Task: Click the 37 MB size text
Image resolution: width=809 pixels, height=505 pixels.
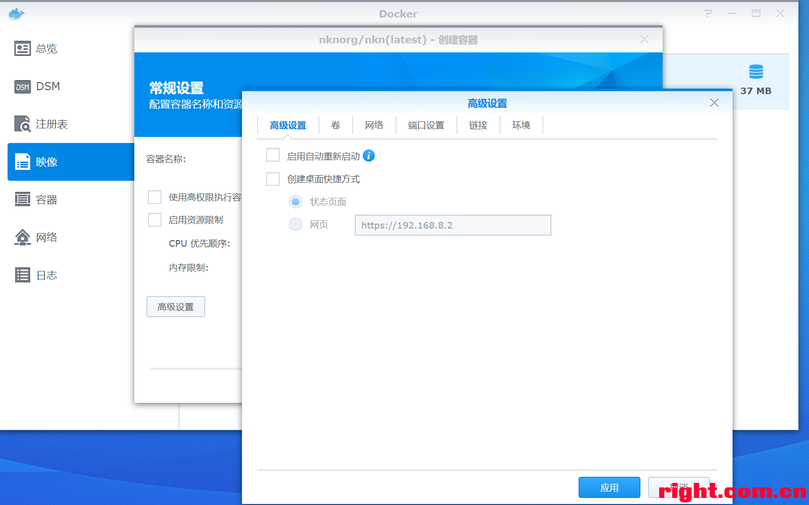Action: point(756,91)
